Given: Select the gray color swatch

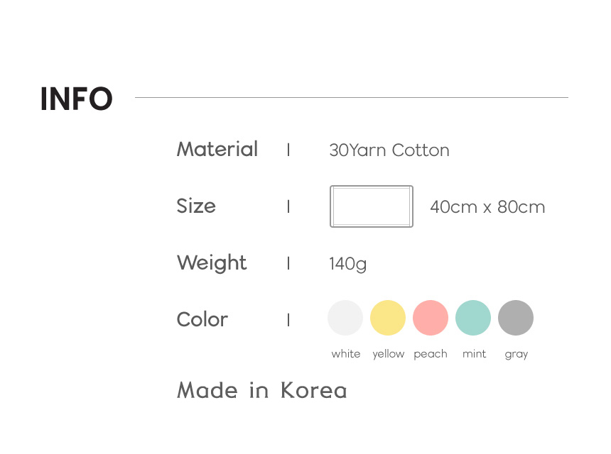Looking at the screenshot, I should click(516, 318).
